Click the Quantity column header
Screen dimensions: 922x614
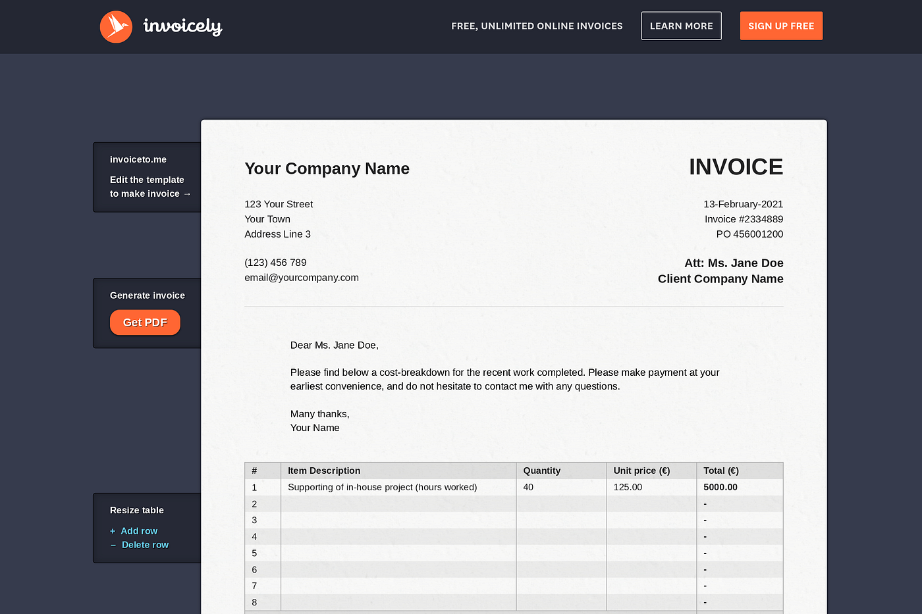pos(561,471)
